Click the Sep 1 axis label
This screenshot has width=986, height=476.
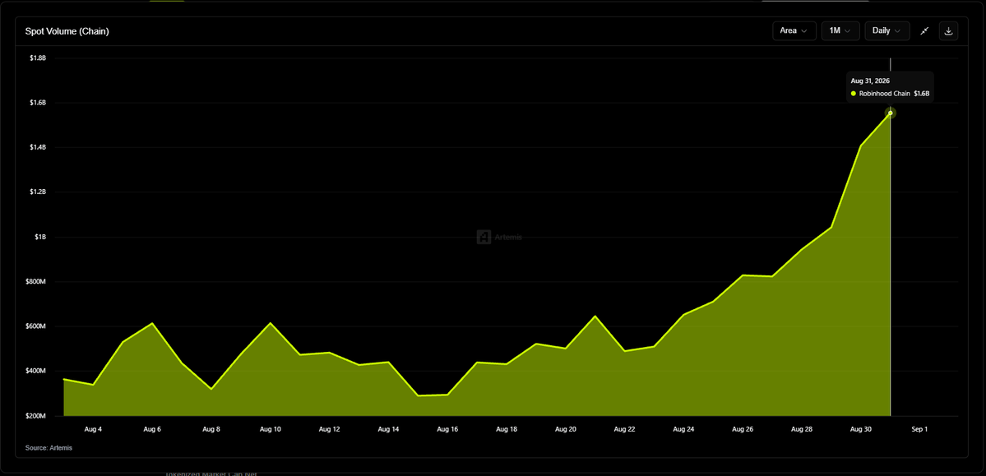click(x=919, y=429)
